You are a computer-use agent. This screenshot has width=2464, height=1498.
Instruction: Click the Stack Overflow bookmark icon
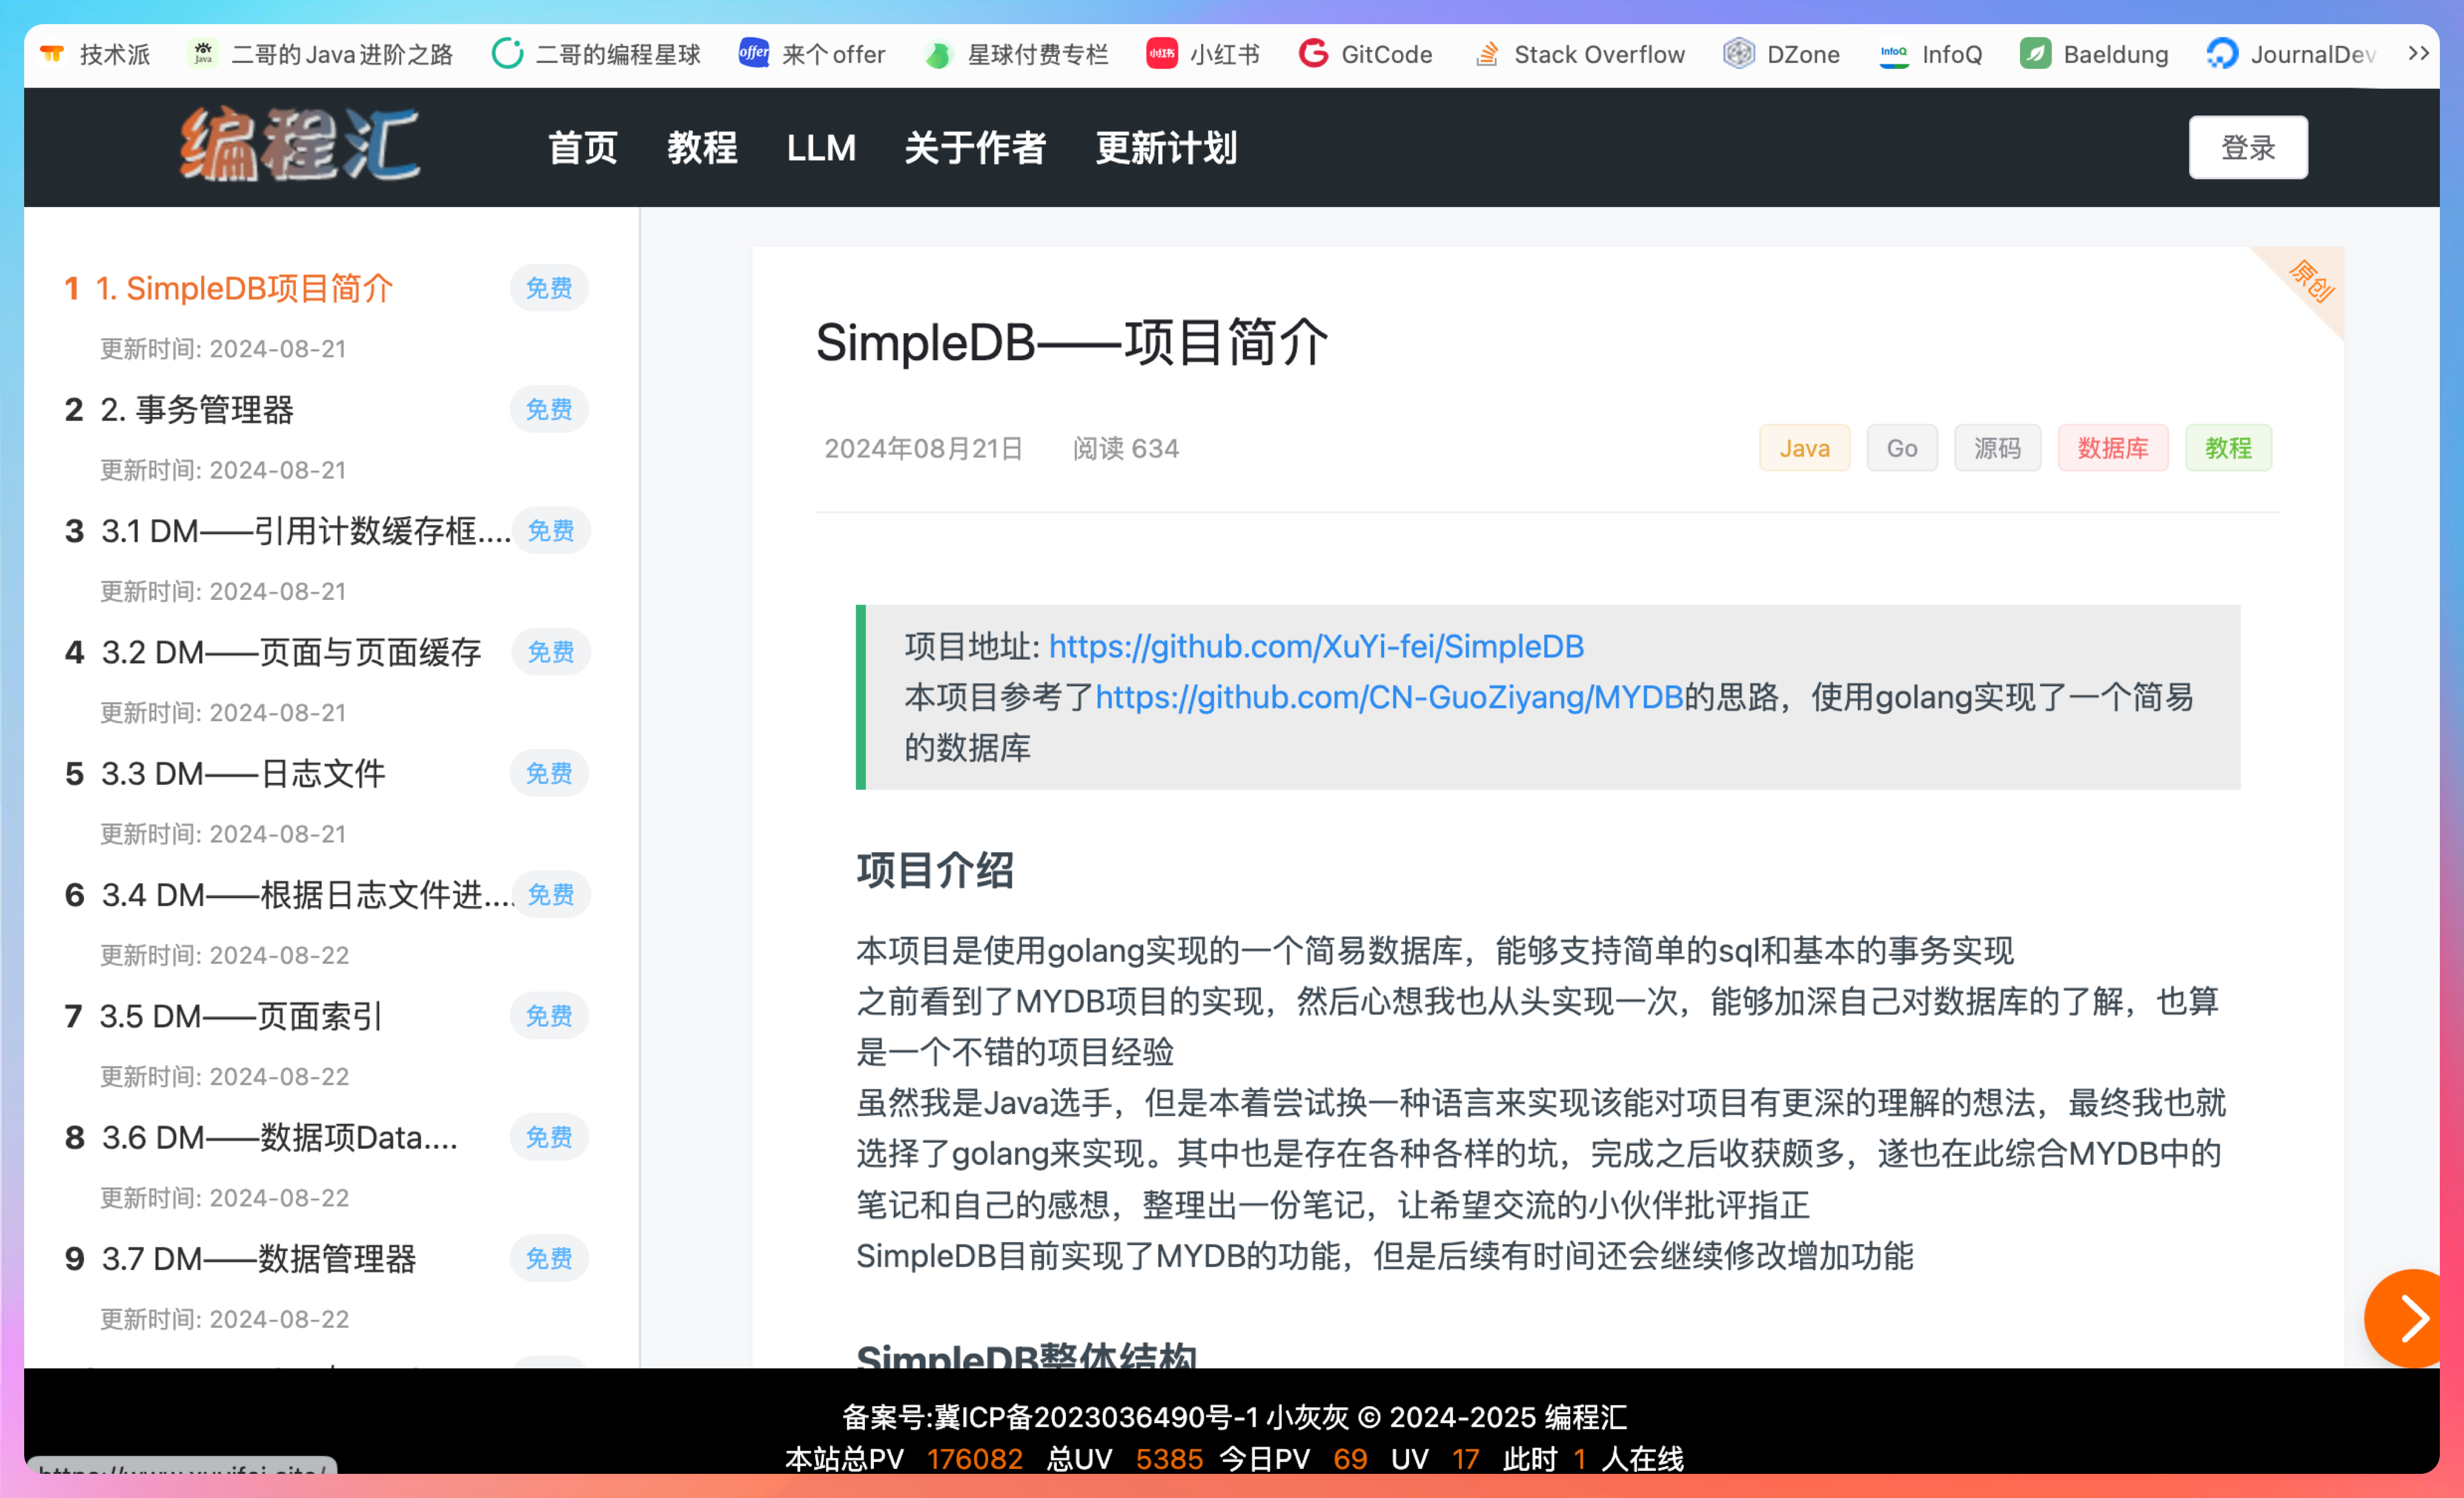tap(1487, 54)
